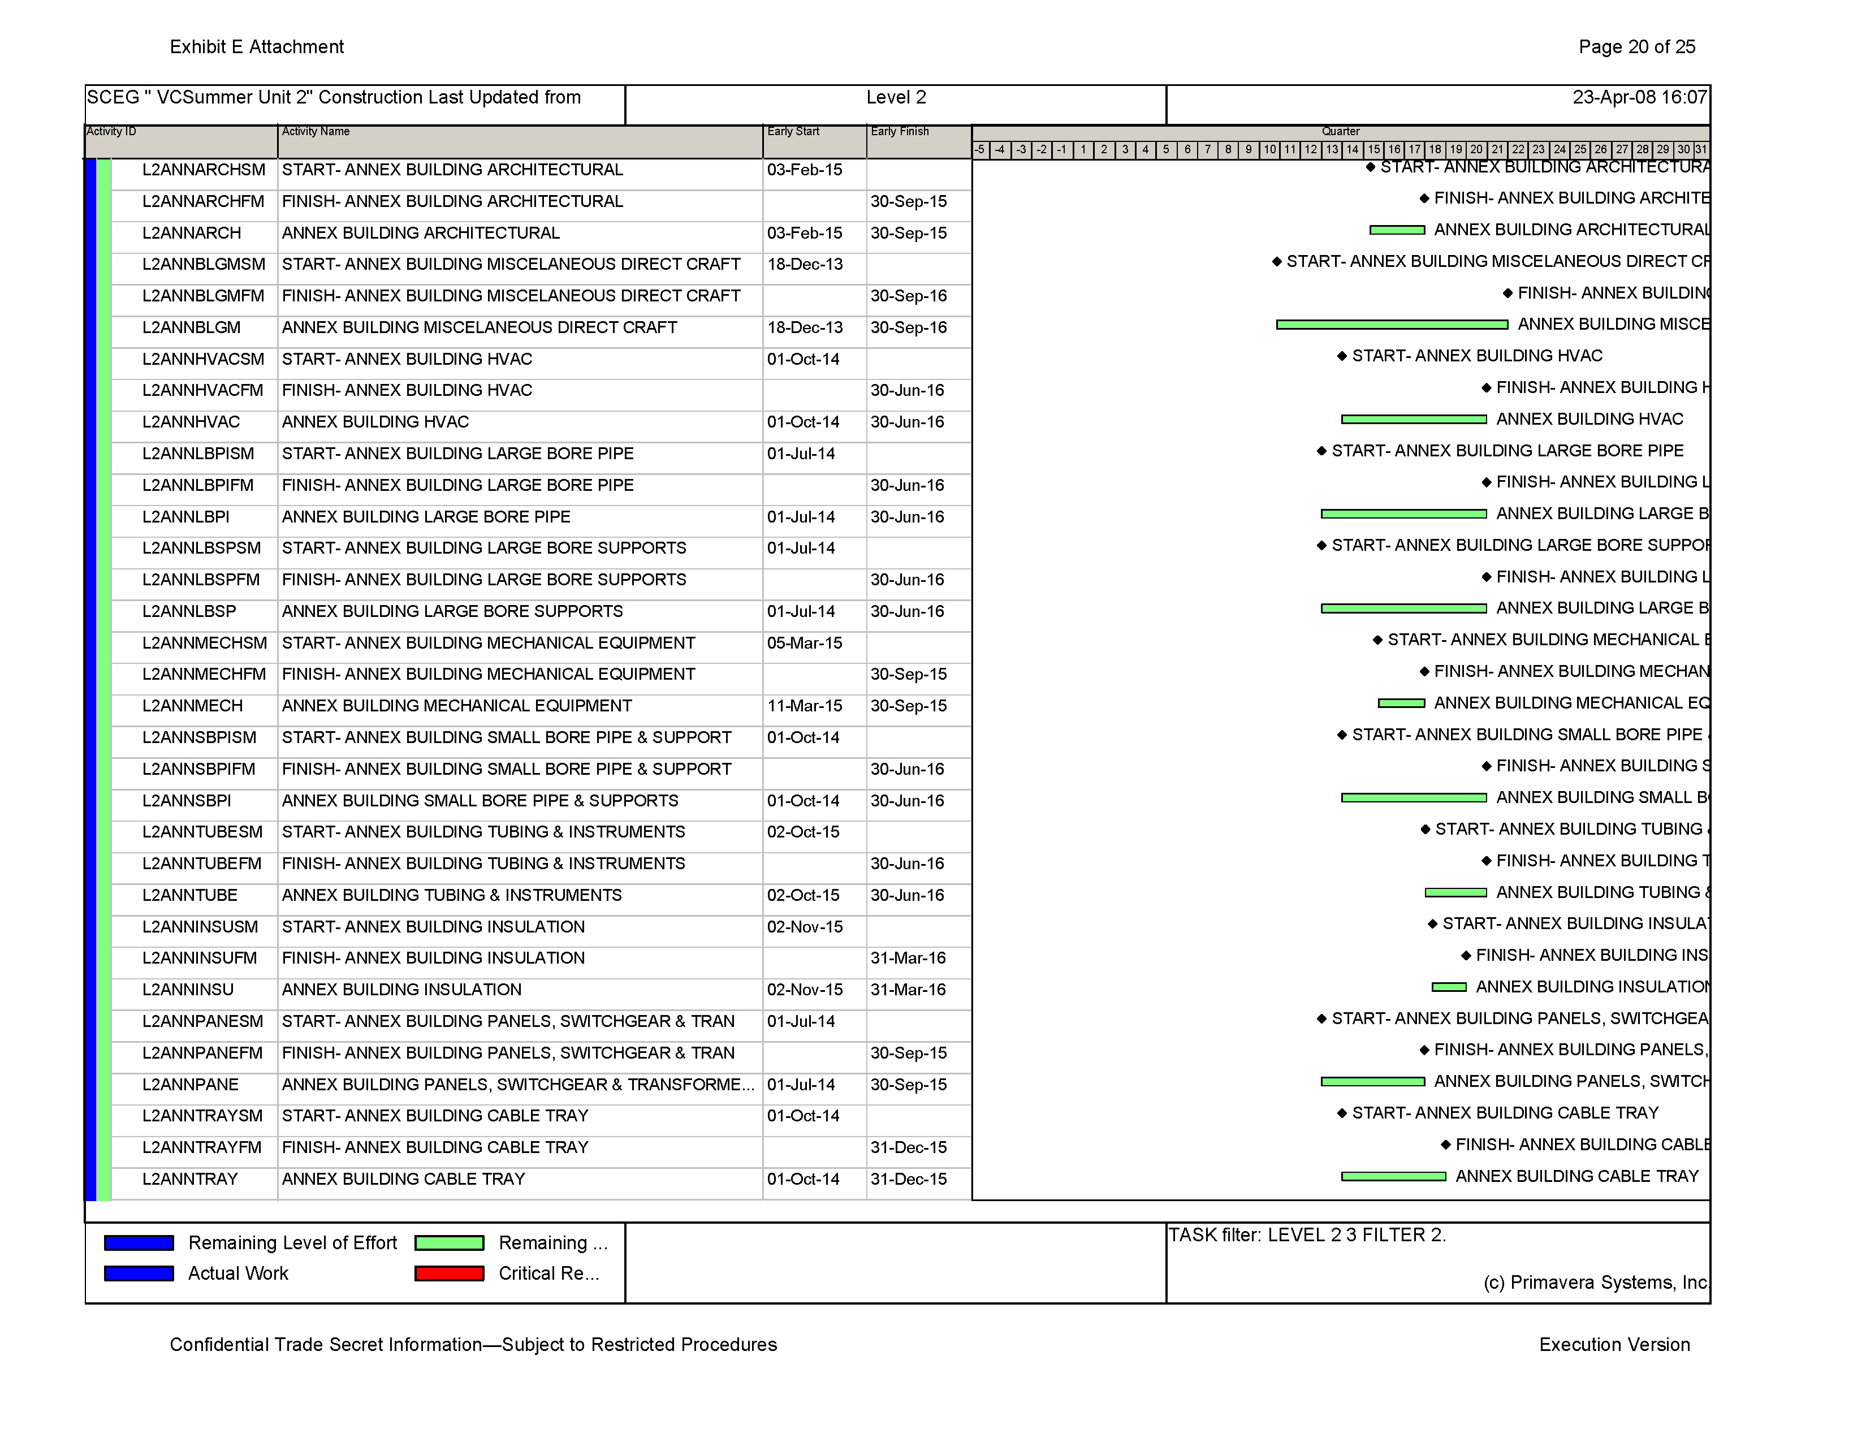Click the Gantt bar for ANNEX BUILDING MECHANICAL EQUIPMENT

pos(1401,704)
